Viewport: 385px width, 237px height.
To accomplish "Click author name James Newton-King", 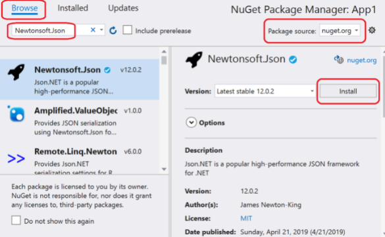I will (x=271, y=205).
